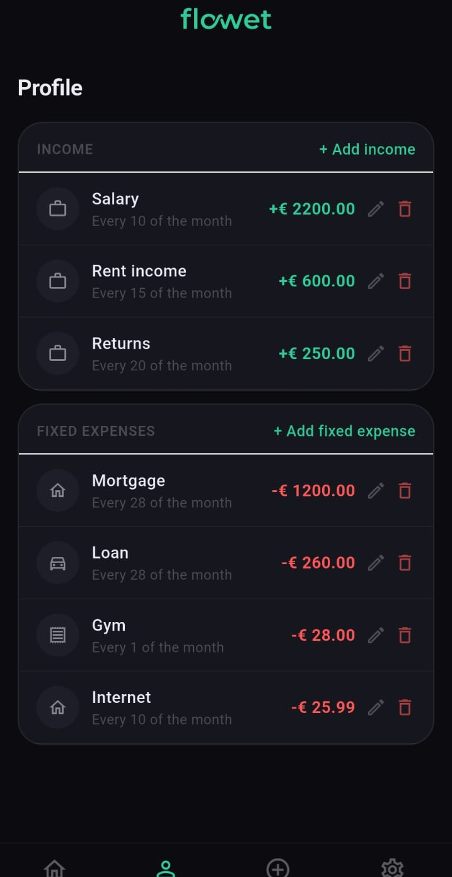Edit the Mortgage expense pencil icon

pyautogui.click(x=376, y=490)
